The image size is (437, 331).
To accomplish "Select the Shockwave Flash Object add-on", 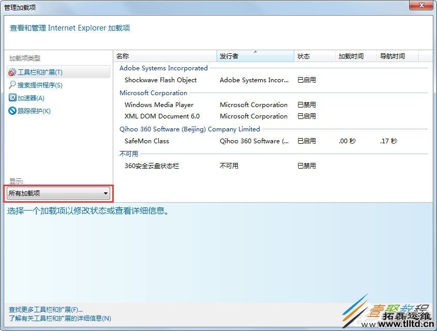I will 160,80.
